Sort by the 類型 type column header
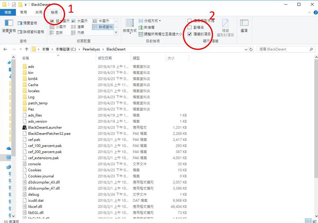Screen dimensions: 318x223 tap(148, 58)
